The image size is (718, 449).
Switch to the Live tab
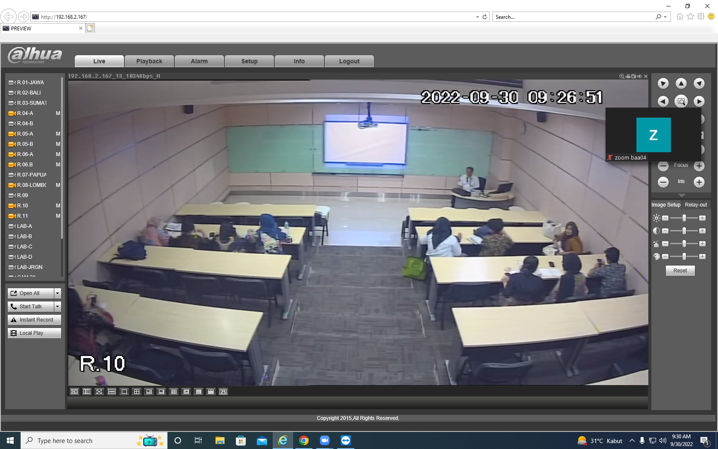pos(99,61)
